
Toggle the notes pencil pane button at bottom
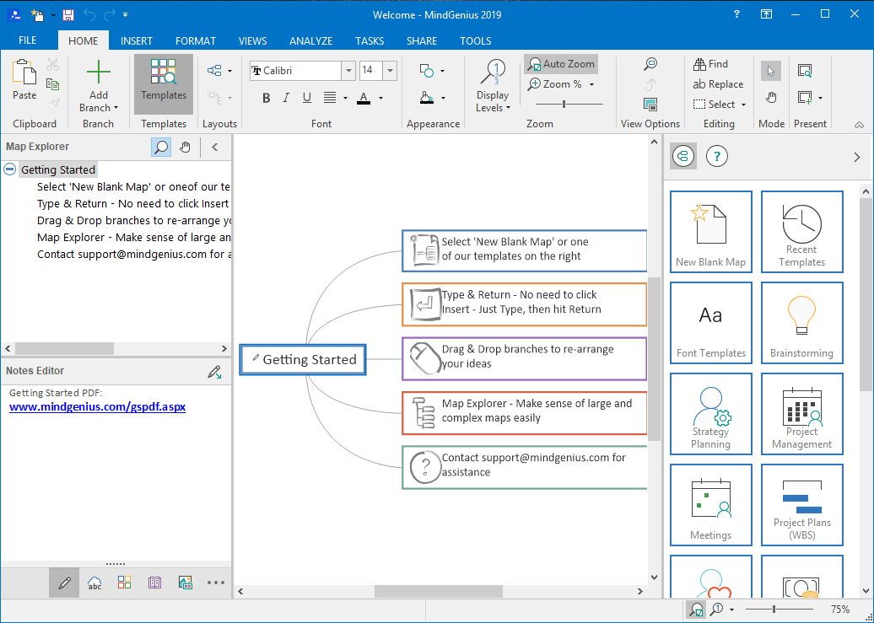[64, 583]
